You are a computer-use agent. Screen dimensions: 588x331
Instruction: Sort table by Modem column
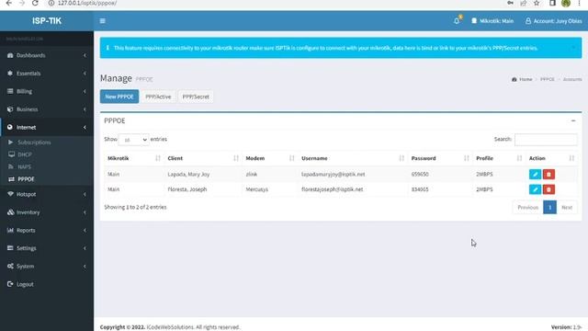pyautogui.click(x=270, y=158)
